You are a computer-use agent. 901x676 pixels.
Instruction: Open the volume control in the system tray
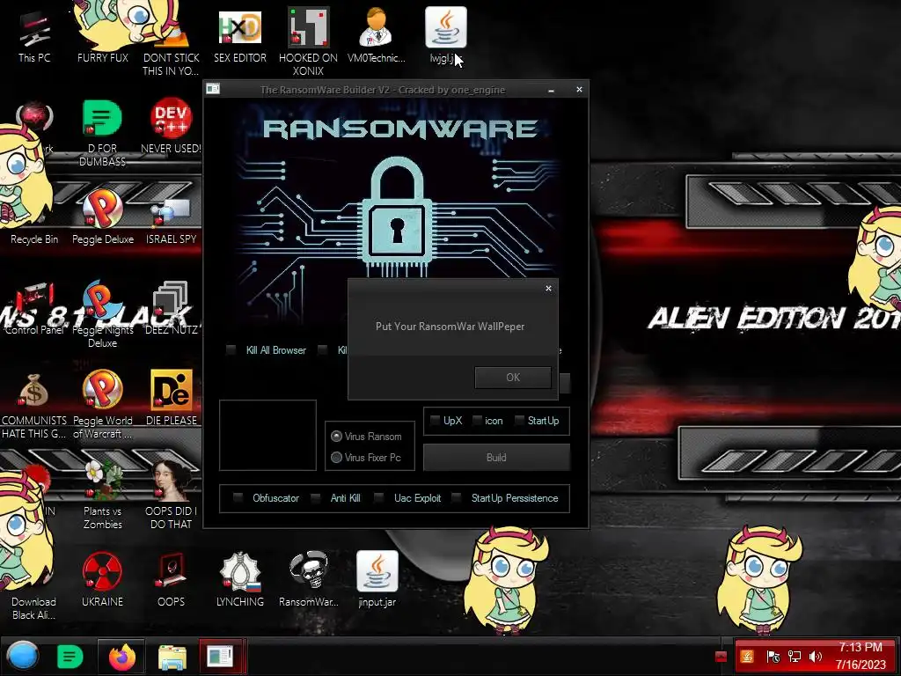click(816, 657)
